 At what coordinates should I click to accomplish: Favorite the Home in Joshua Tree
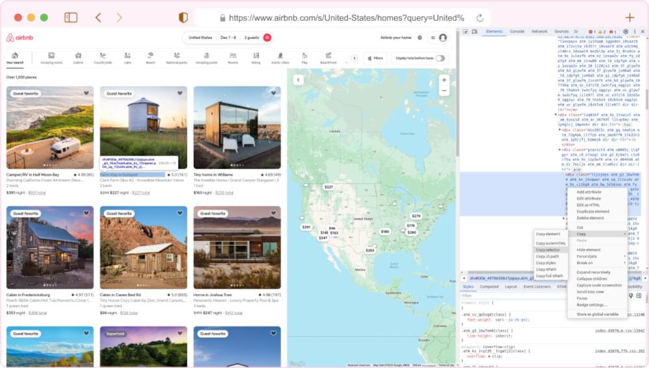tap(274, 213)
